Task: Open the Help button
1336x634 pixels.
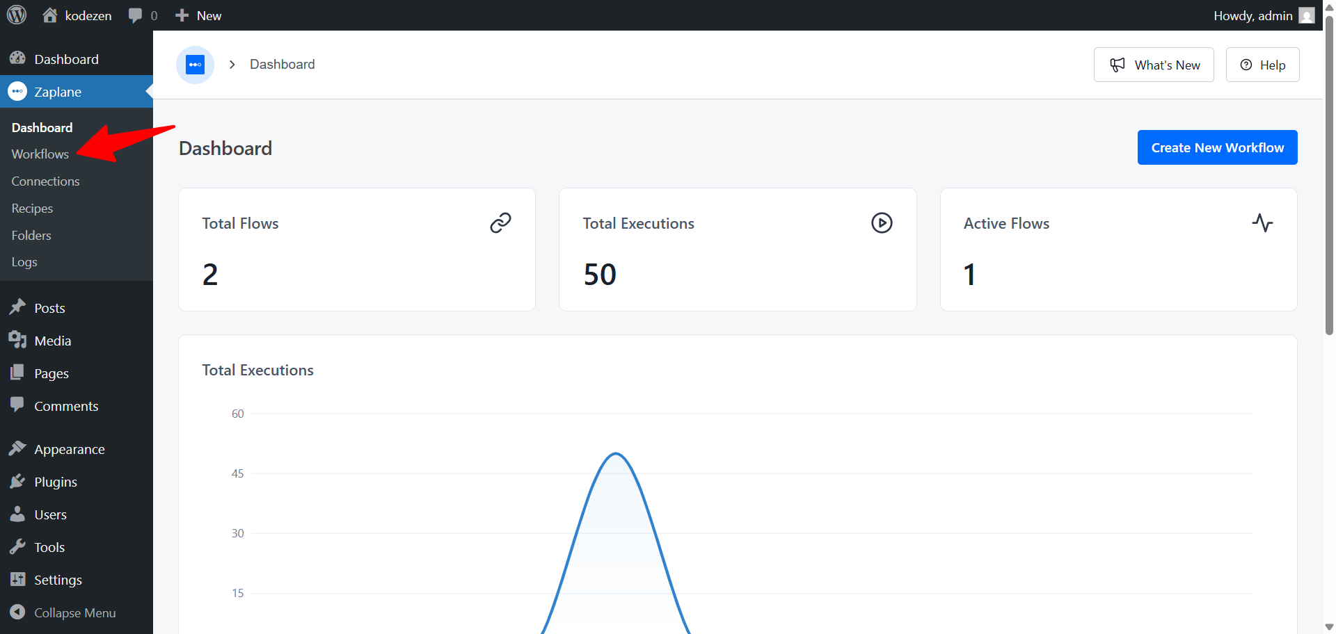Action: pos(1262,65)
